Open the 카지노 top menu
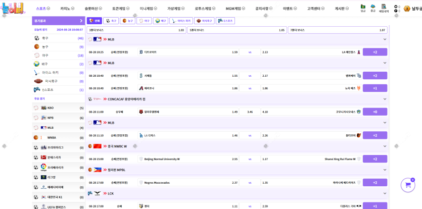The width and height of the screenshot is (422, 209). click(x=67, y=9)
